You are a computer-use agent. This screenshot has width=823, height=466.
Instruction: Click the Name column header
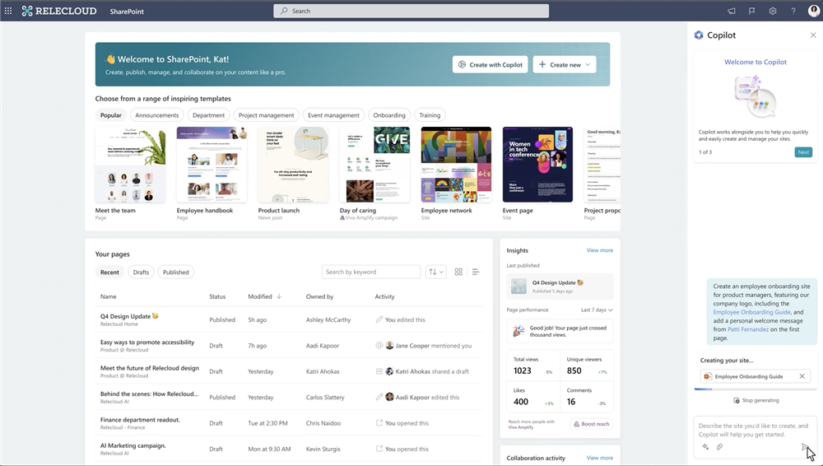tap(108, 296)
